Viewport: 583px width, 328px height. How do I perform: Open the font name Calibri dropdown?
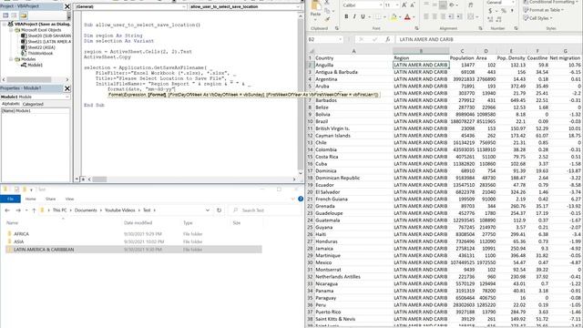coord(381,5)
